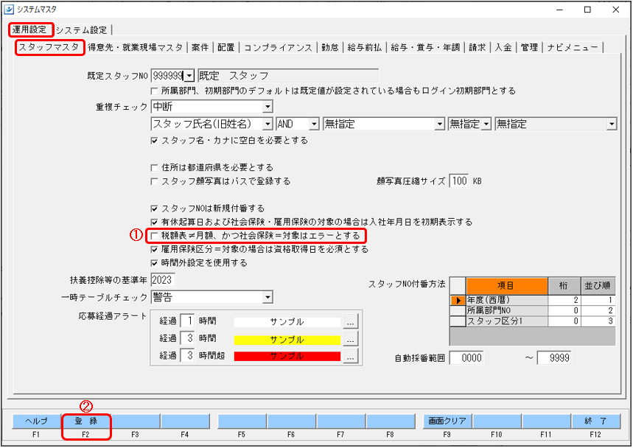
Task: Maximize the システムマスタ window
Action: coord(588,10)
